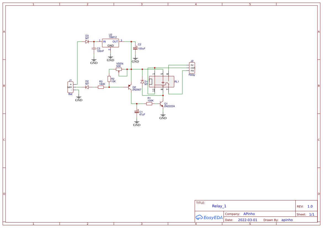
Task: Select transistor Q2 2N2907
Action: (x=129, y=88)
